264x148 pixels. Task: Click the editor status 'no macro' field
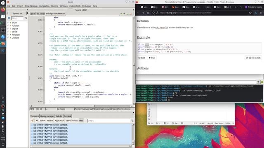(x=65, y=109)
